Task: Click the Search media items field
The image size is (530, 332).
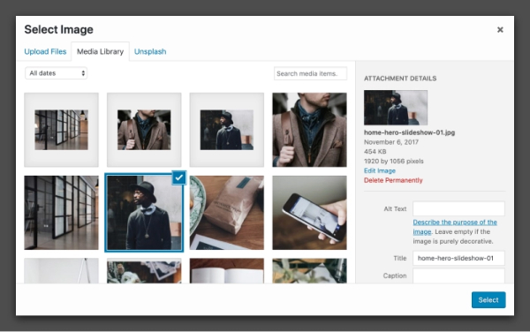Action: 310,73
